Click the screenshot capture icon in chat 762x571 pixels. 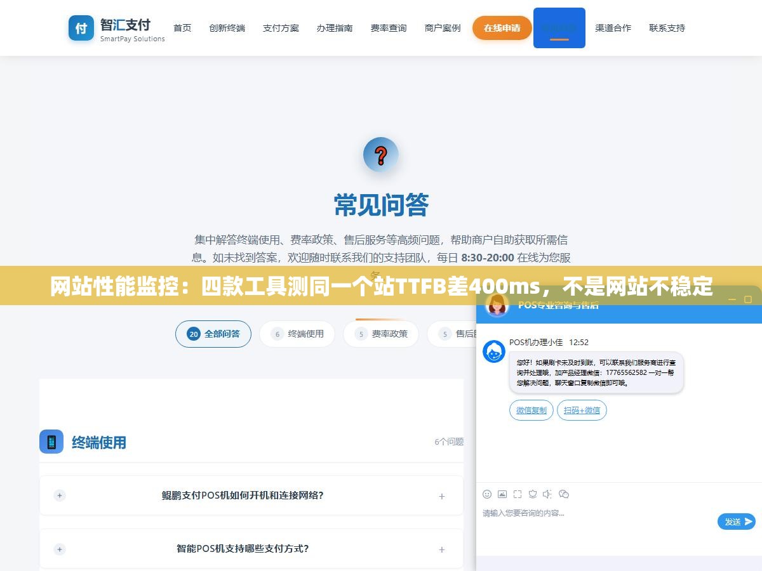(518, 494)
